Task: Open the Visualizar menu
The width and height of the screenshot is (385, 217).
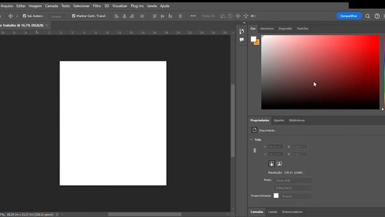Action: 120,6
